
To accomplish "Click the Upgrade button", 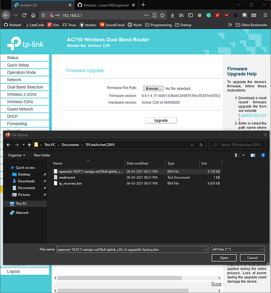I will [x=161, y=120].
